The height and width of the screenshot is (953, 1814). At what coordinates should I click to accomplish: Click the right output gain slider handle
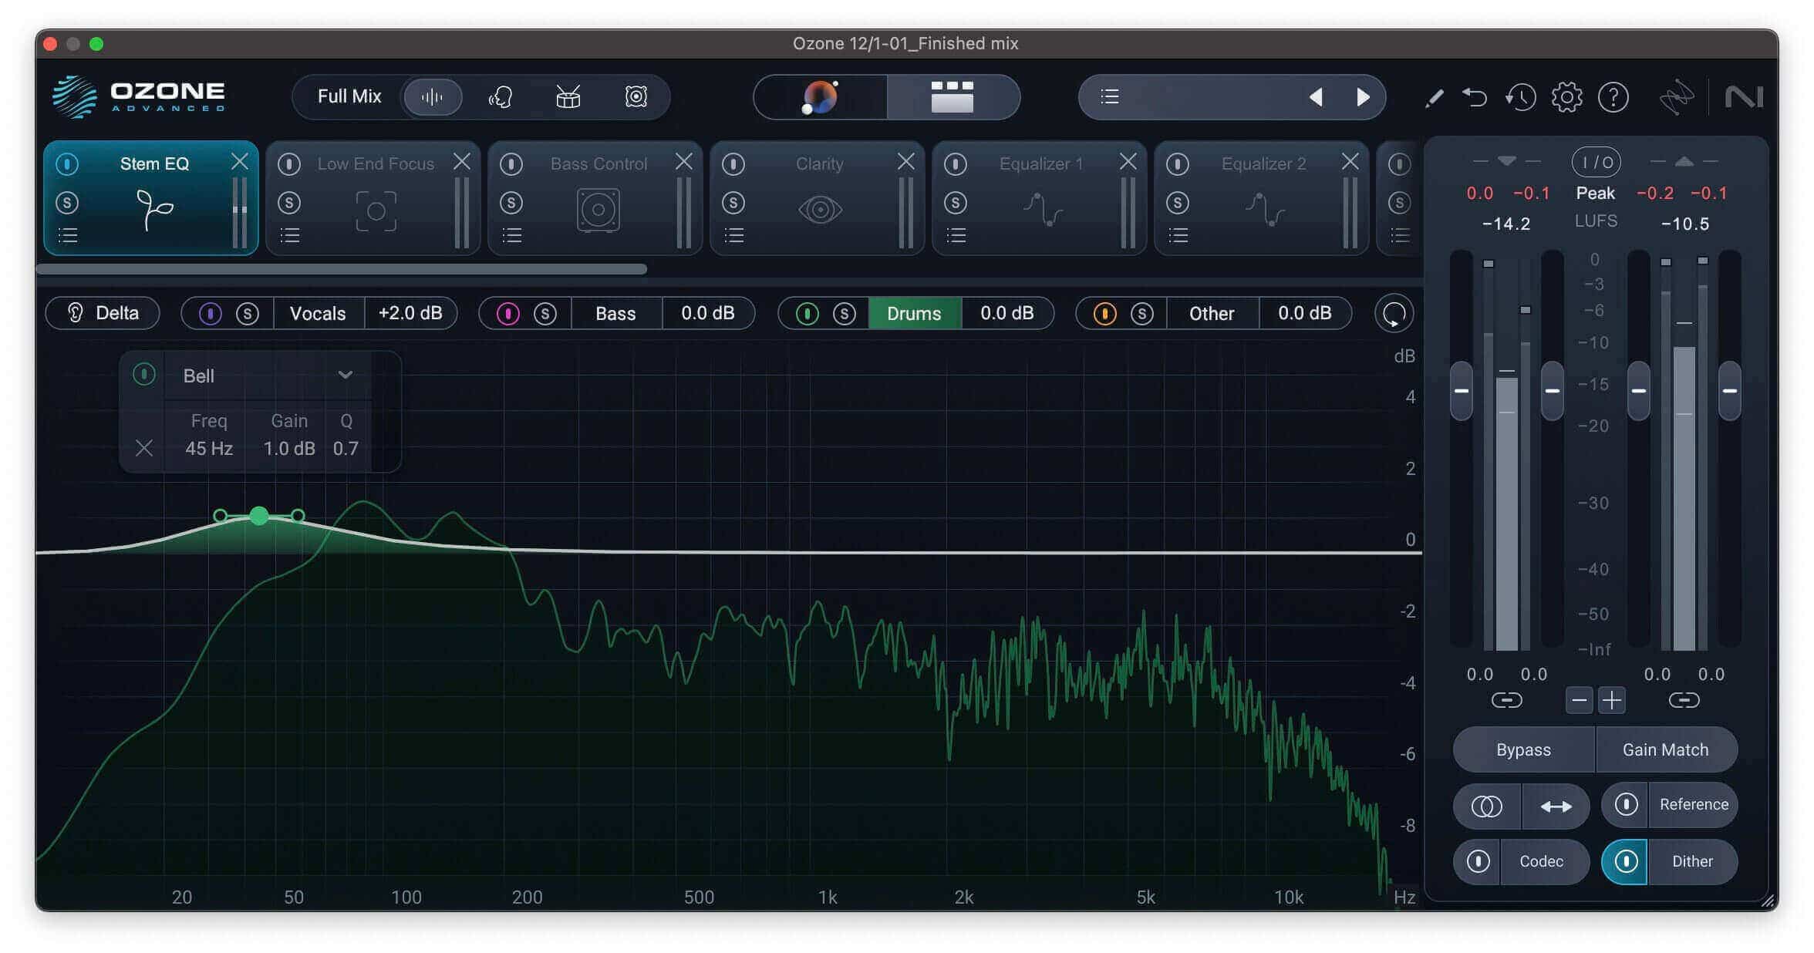[1730, 391]
